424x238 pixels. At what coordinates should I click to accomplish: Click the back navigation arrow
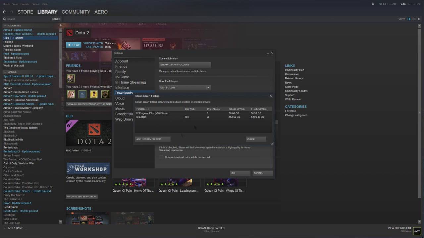[4, 12]
